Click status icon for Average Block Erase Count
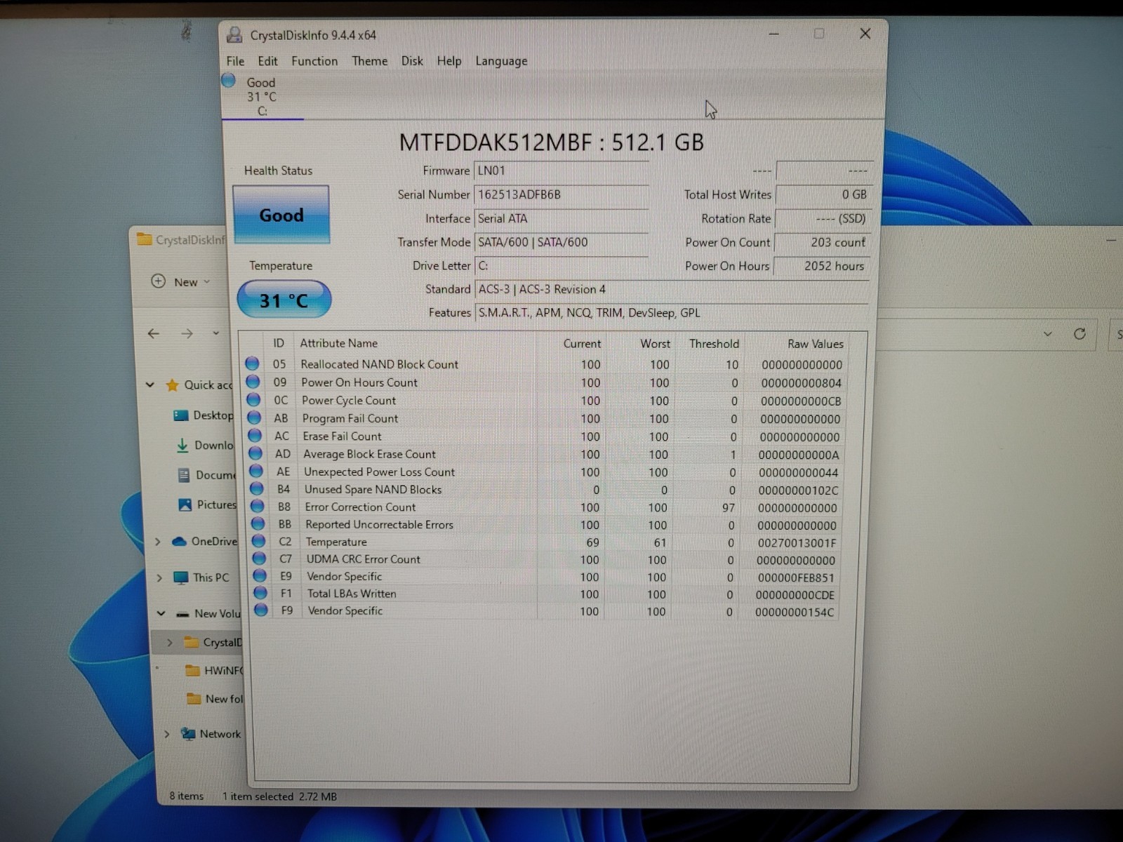The height and width of the screenshot is (842, 1123). click(x=255, y=453)
